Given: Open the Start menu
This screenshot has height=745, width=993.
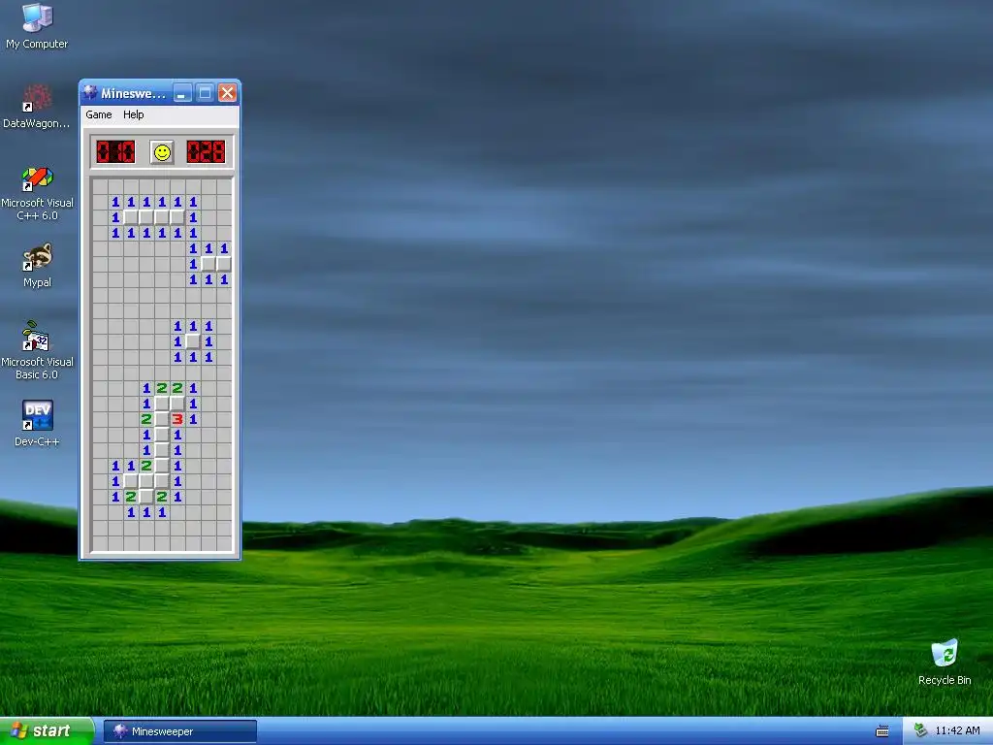Looking at the screenshot, I should (x=47, y=731).
